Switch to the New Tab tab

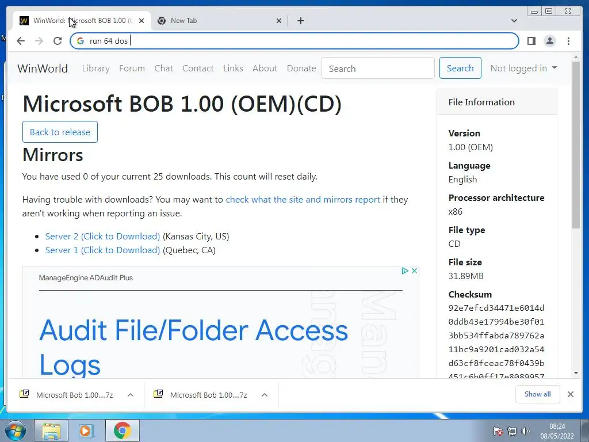(x=219, y=21)
